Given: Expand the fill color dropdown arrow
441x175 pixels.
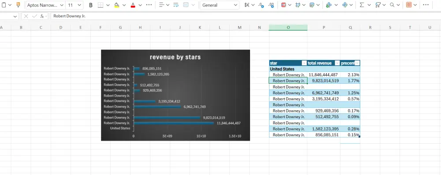Looking at the screenshot, I should coord(124,5).
